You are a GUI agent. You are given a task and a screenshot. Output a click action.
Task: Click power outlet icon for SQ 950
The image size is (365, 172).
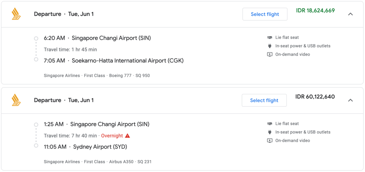coord(269,46)
